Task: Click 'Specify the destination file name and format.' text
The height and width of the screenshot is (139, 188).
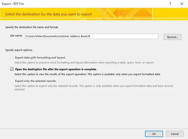Action: point(32,27)
